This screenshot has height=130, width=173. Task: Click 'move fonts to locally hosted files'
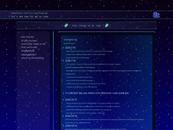[x=79, y=77]
